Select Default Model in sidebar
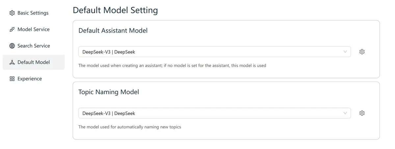The height and width of the screenshot is (149, 395). [x=34, y=62]
